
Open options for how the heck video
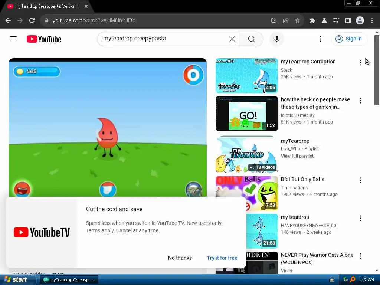coord(360,100)
